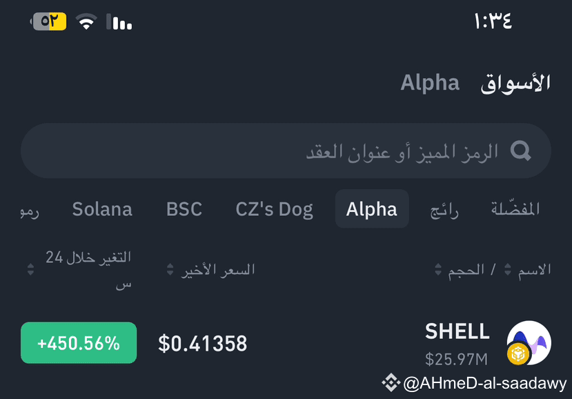The height and width of the screenshot is (399, 572).
Task: Open the CZ's Dog category
Action: click(274, 209)
